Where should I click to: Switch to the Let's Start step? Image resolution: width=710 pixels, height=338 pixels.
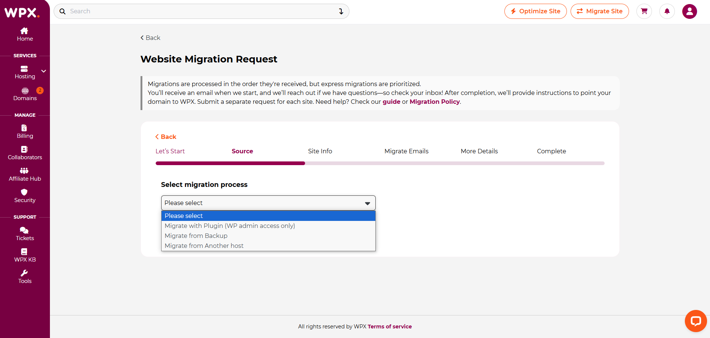[x=170, y=151]
